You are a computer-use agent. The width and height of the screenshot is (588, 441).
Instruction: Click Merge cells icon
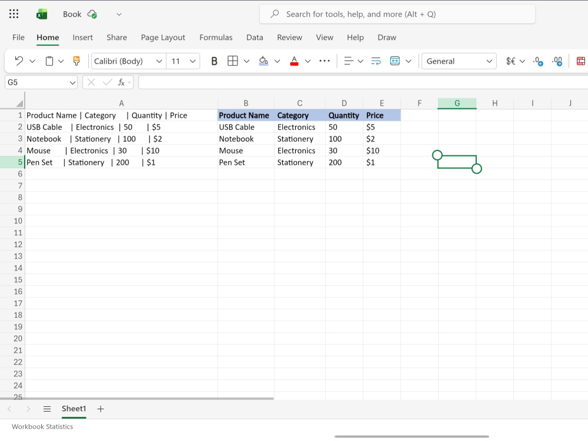pos(395,61)
